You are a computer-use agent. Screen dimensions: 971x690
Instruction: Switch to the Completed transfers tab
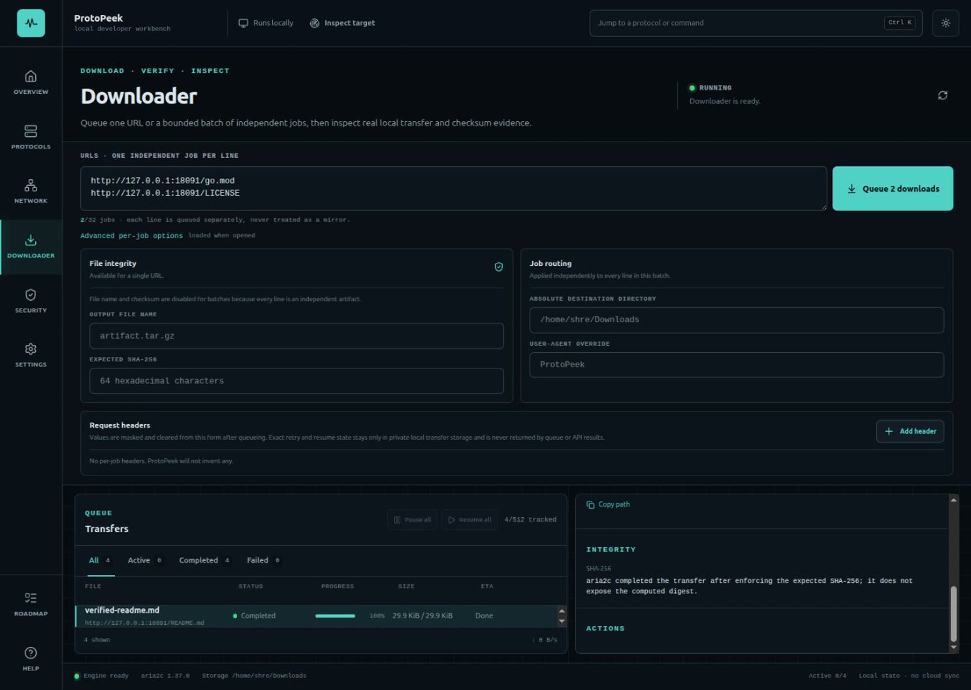point(204,560)
